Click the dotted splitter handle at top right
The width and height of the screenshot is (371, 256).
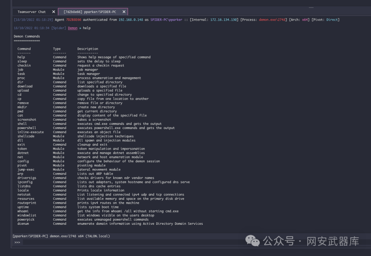coord(311,8)
